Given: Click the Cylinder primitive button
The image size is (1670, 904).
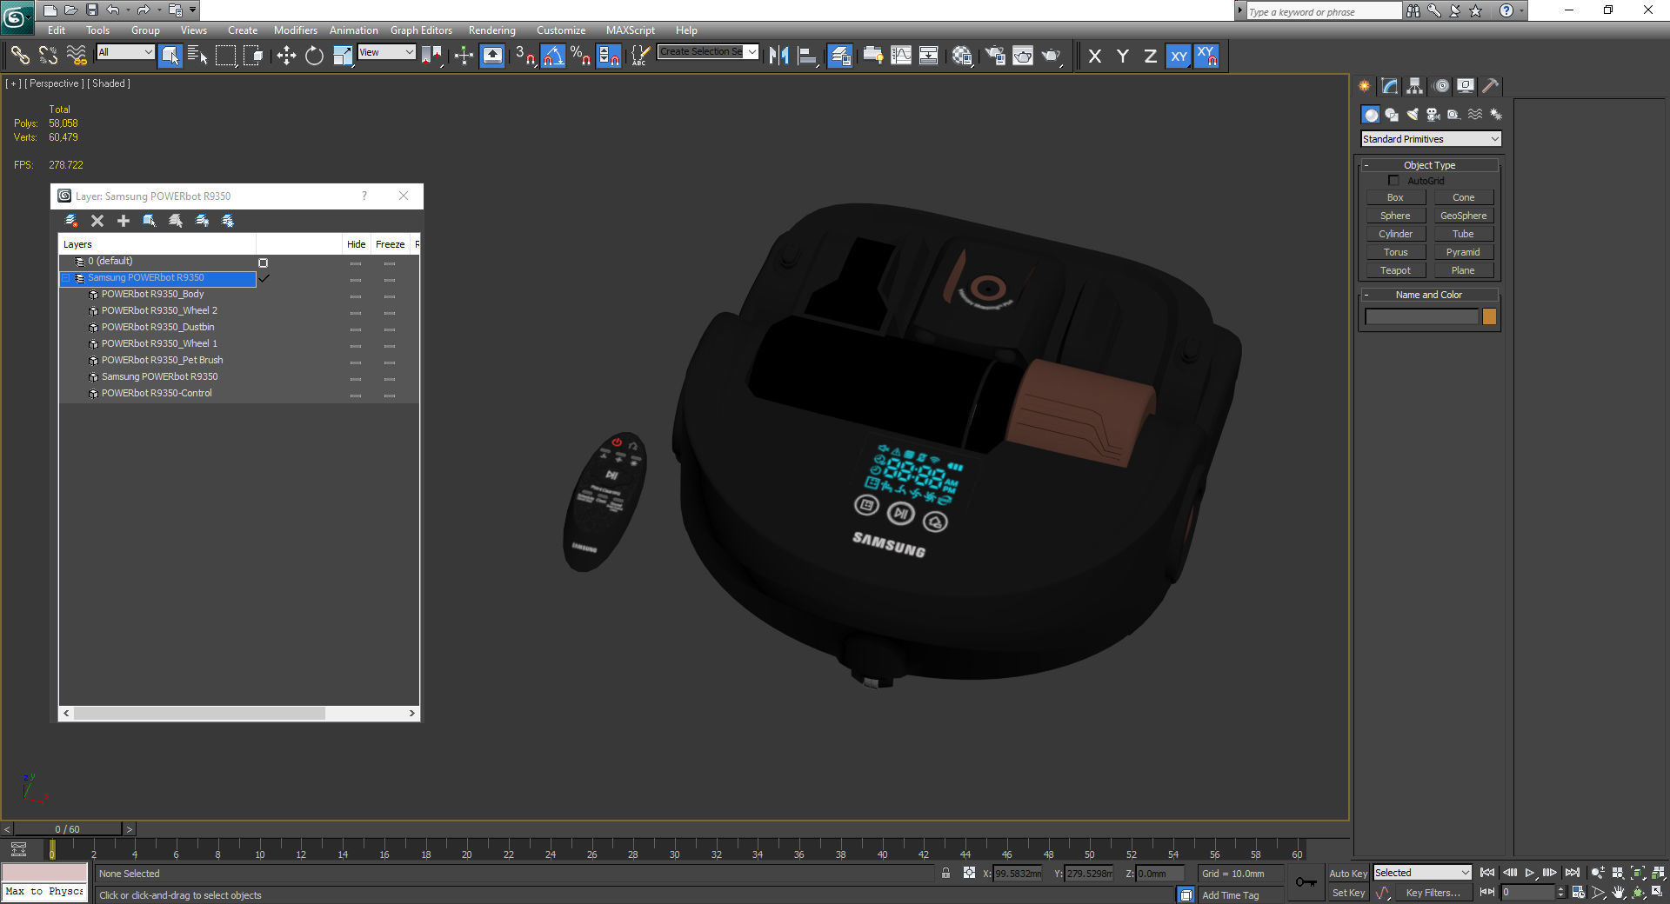Looking at the screenshot, I should tap(1395, 234).
